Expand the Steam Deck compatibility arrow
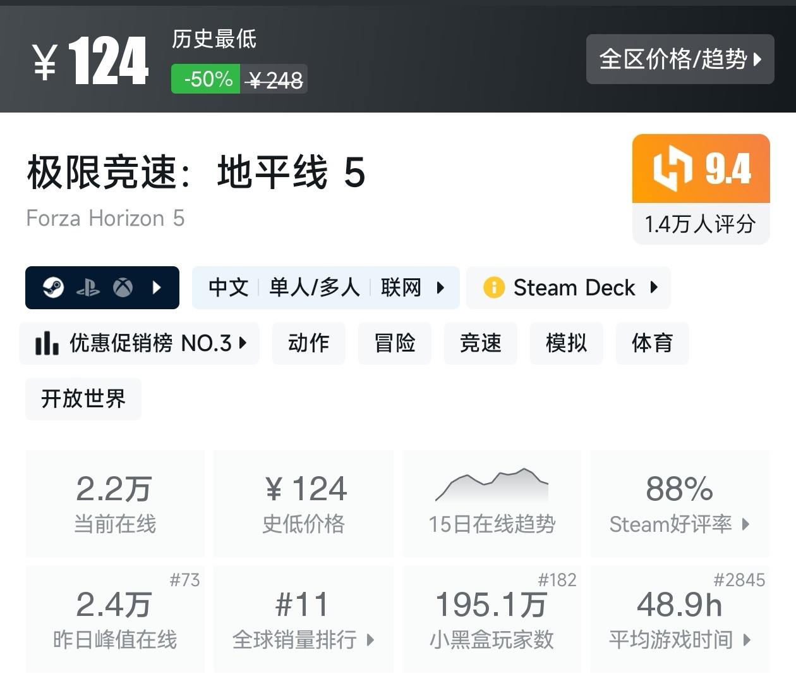Screen dimensions: 796x676 coord(654,287)
